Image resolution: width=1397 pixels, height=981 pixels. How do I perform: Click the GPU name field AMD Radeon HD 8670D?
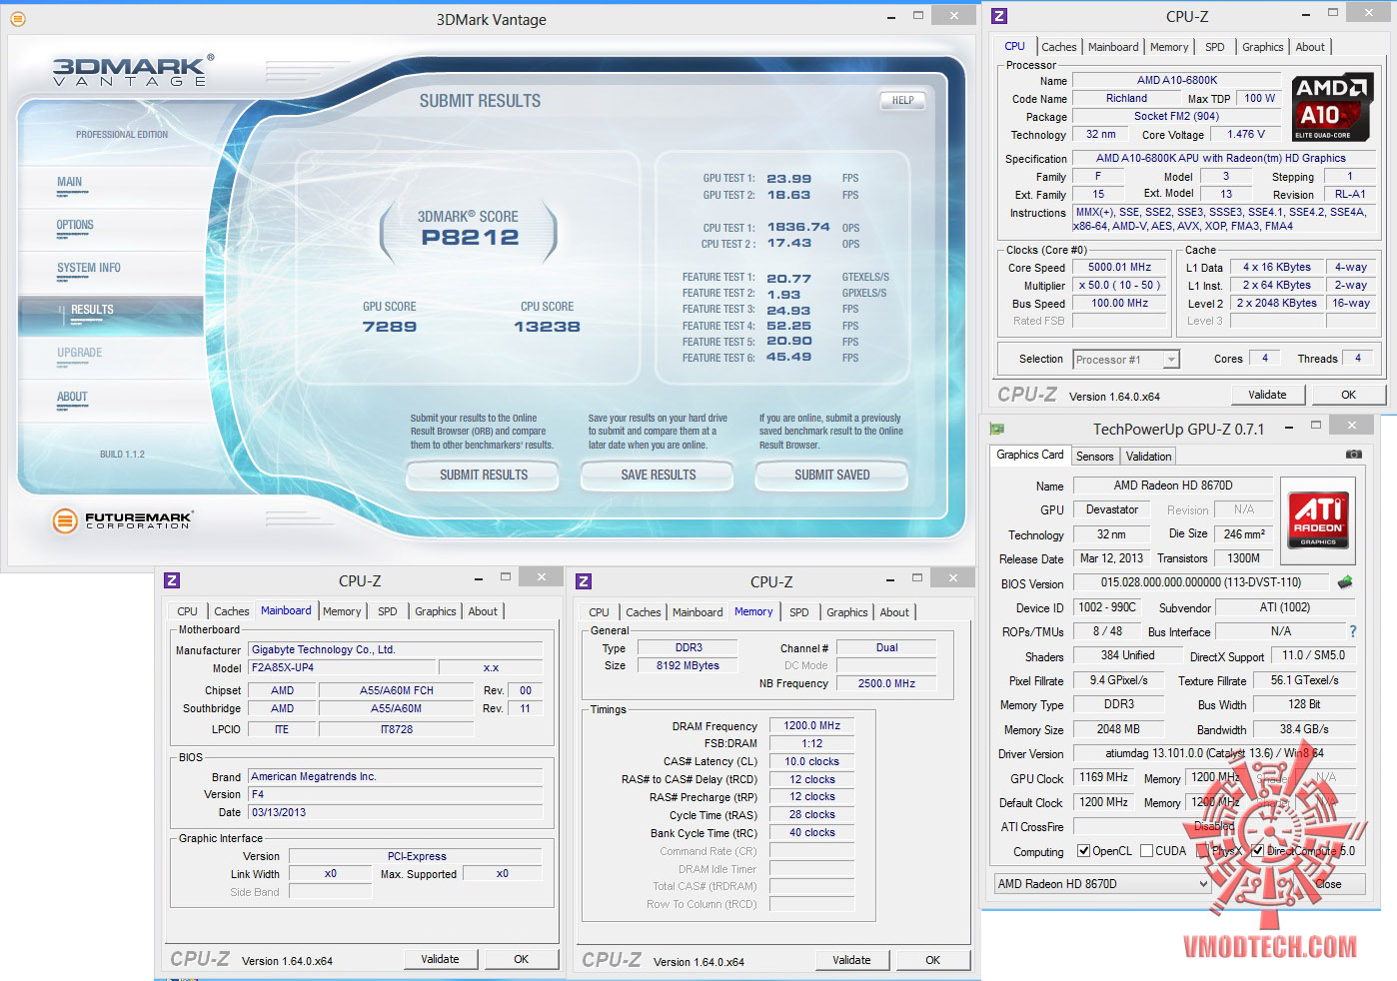(1172, 486)
